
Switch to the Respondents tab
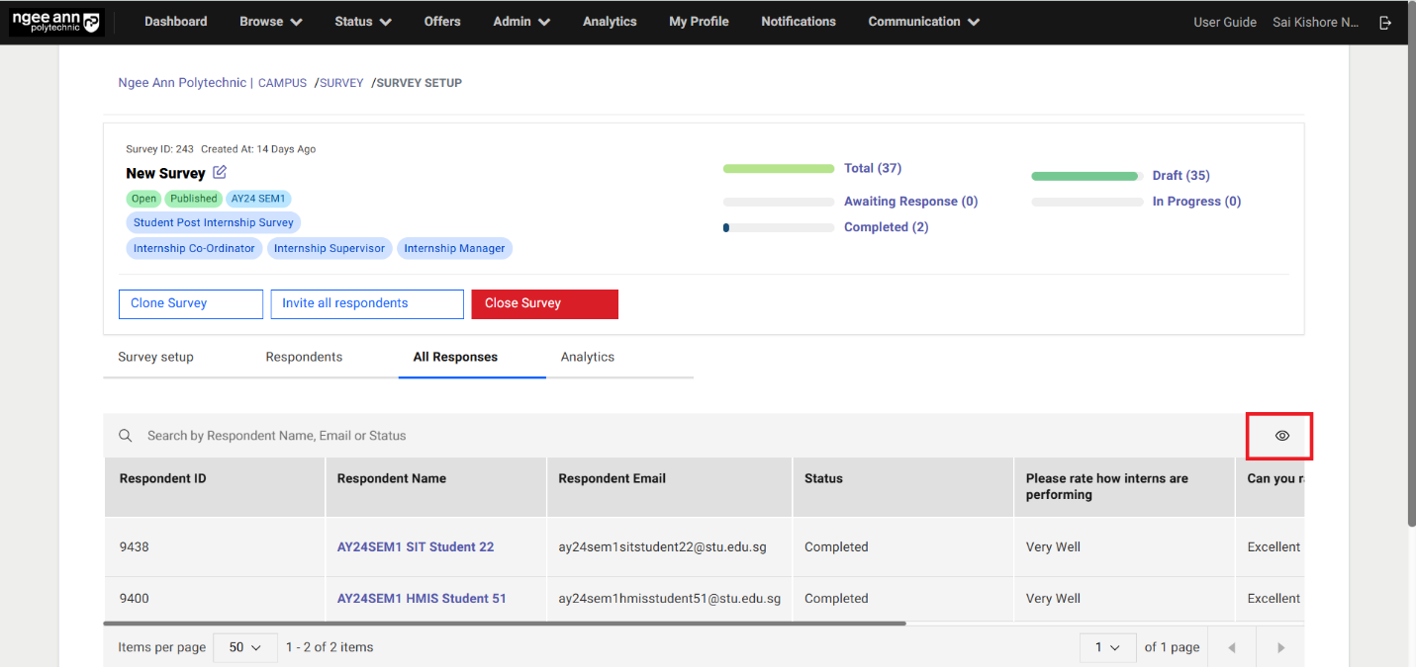click(x=304, y=357)
